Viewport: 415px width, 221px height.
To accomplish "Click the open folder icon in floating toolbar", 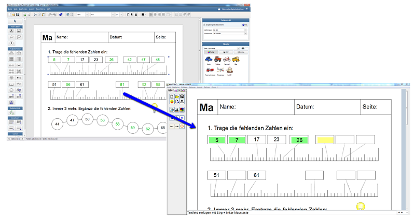I will pyautogui.click(x=176, y=96).
